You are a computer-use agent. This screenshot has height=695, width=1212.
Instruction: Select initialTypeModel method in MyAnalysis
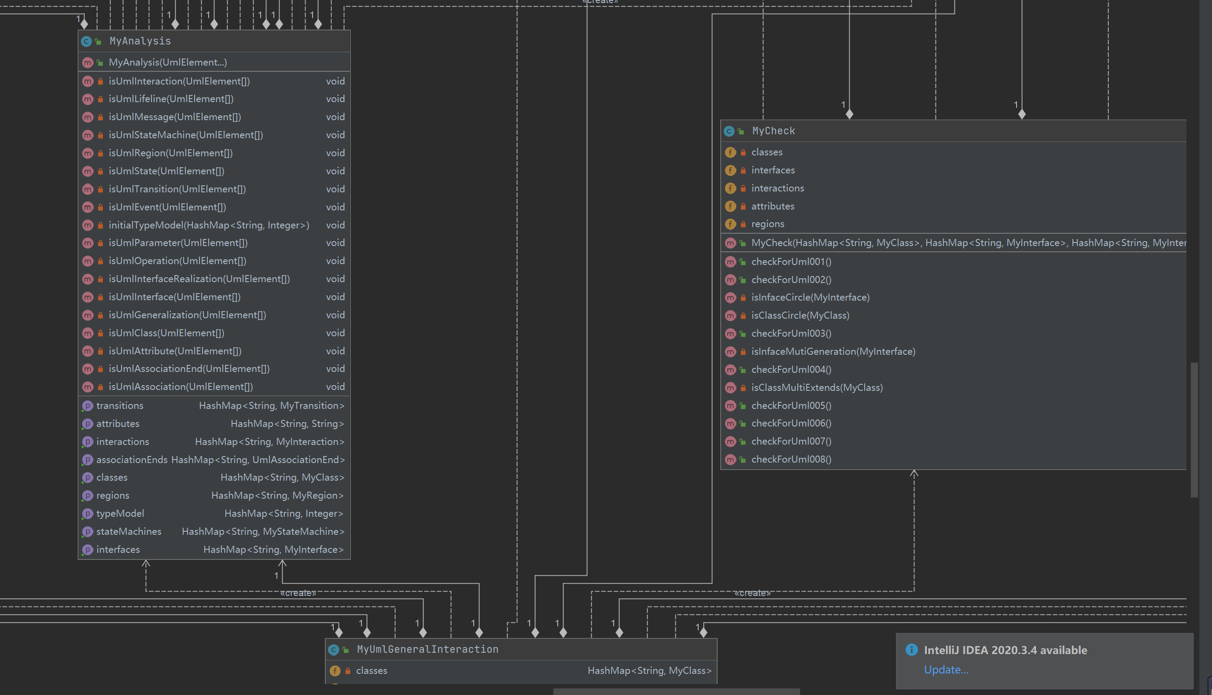pos(209,225)
